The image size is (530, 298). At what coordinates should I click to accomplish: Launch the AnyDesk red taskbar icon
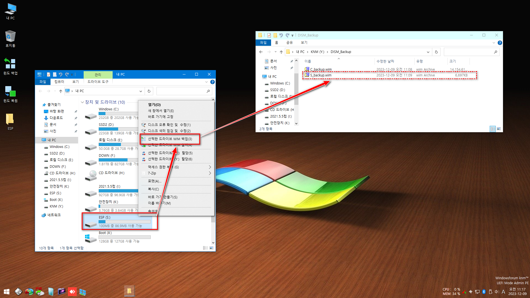coord(72,291)
